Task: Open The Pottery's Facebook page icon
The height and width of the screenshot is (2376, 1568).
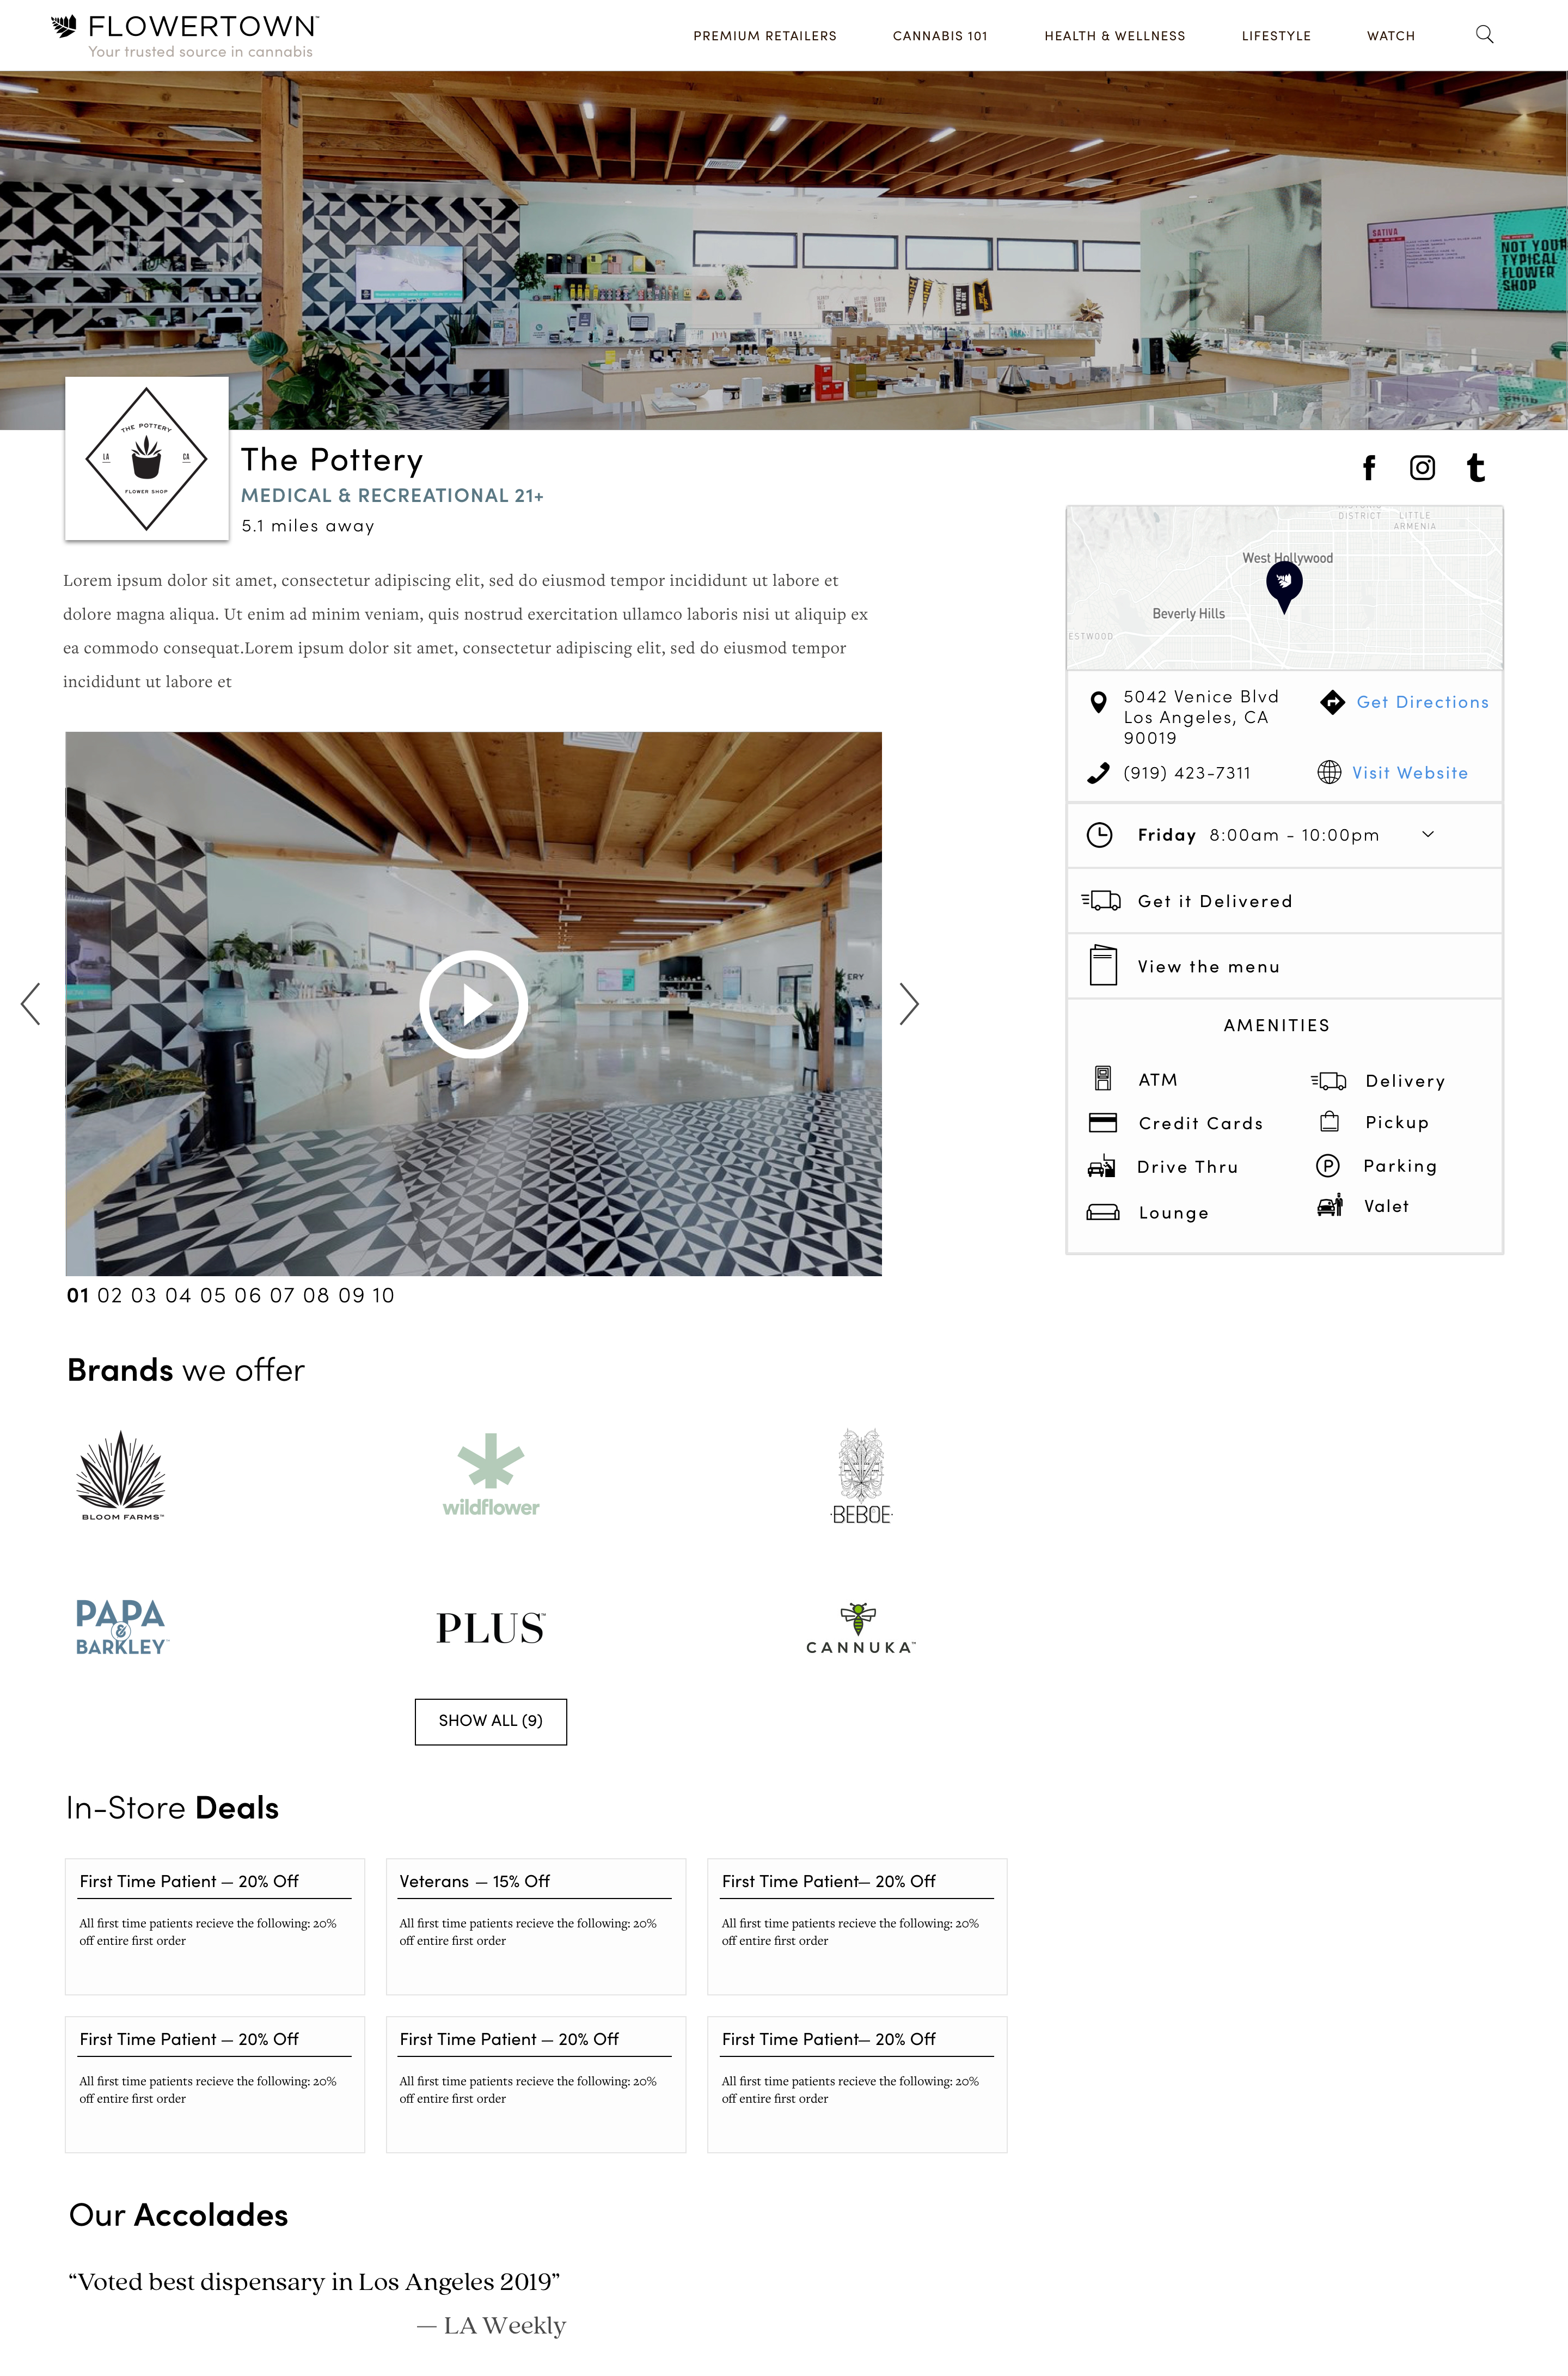Action: coord(1369,468)
